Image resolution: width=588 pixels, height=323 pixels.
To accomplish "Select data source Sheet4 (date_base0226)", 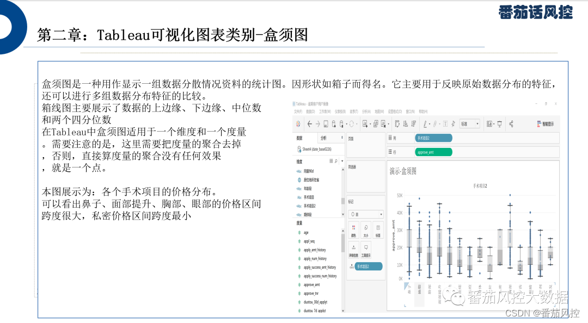I will click(314, 149).
